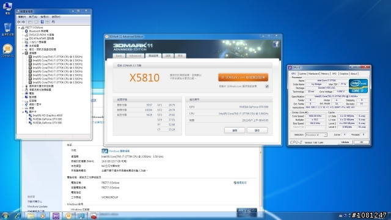Click Save button at 3DMark bottom right
391x220 pixels.
point(257,130)
